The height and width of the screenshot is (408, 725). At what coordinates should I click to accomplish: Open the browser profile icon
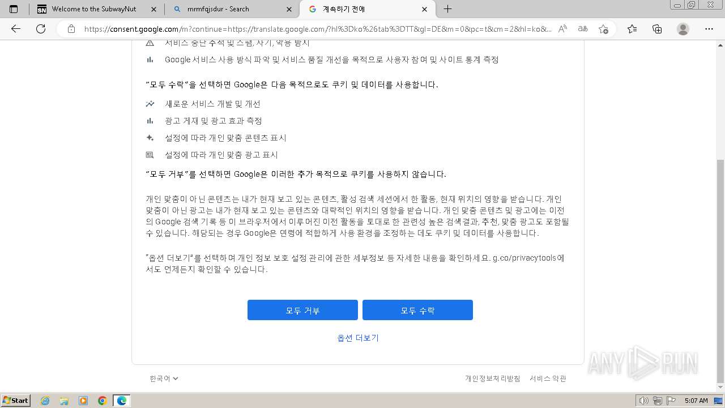click(x=683, y=29)
